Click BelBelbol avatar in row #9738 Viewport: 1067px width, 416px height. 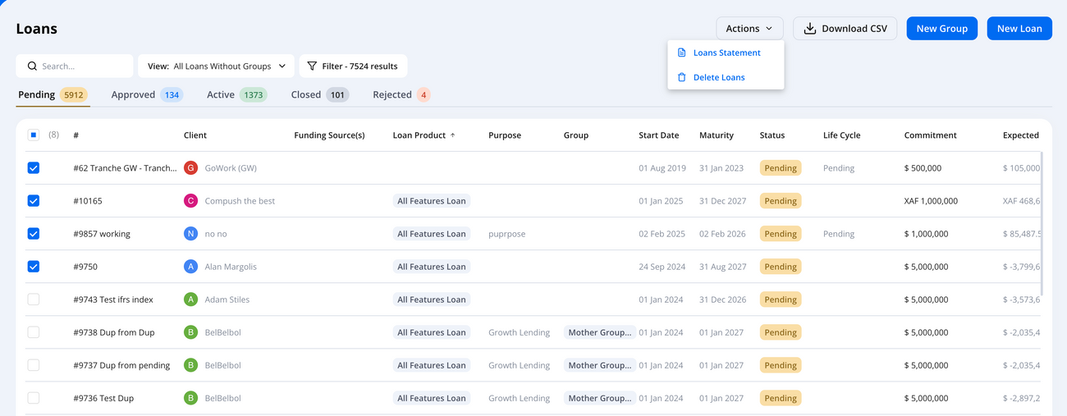point(191,331)
